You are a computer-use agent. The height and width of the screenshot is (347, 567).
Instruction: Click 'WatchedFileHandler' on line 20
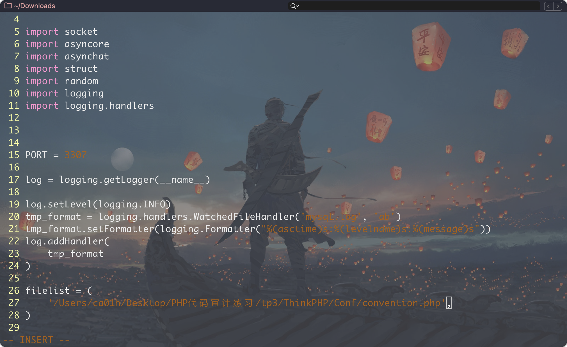click(x=244, y=217)
